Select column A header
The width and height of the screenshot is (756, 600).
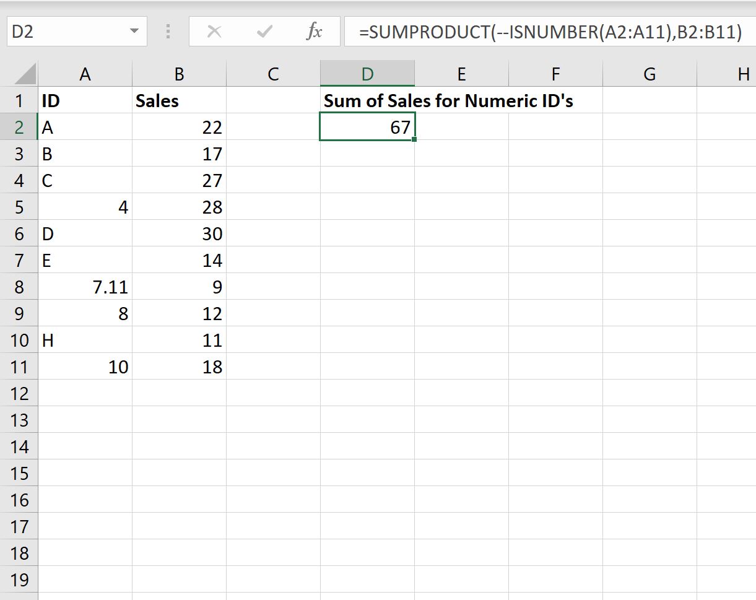click(85, 74)
